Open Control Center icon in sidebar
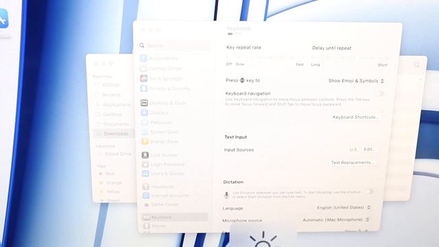The image size is (439, 247). coord(143,69)
